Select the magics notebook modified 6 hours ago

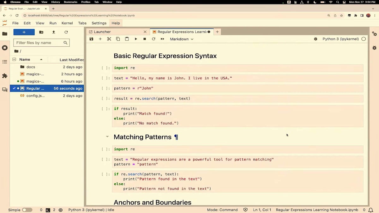click(x=47, y=81)
